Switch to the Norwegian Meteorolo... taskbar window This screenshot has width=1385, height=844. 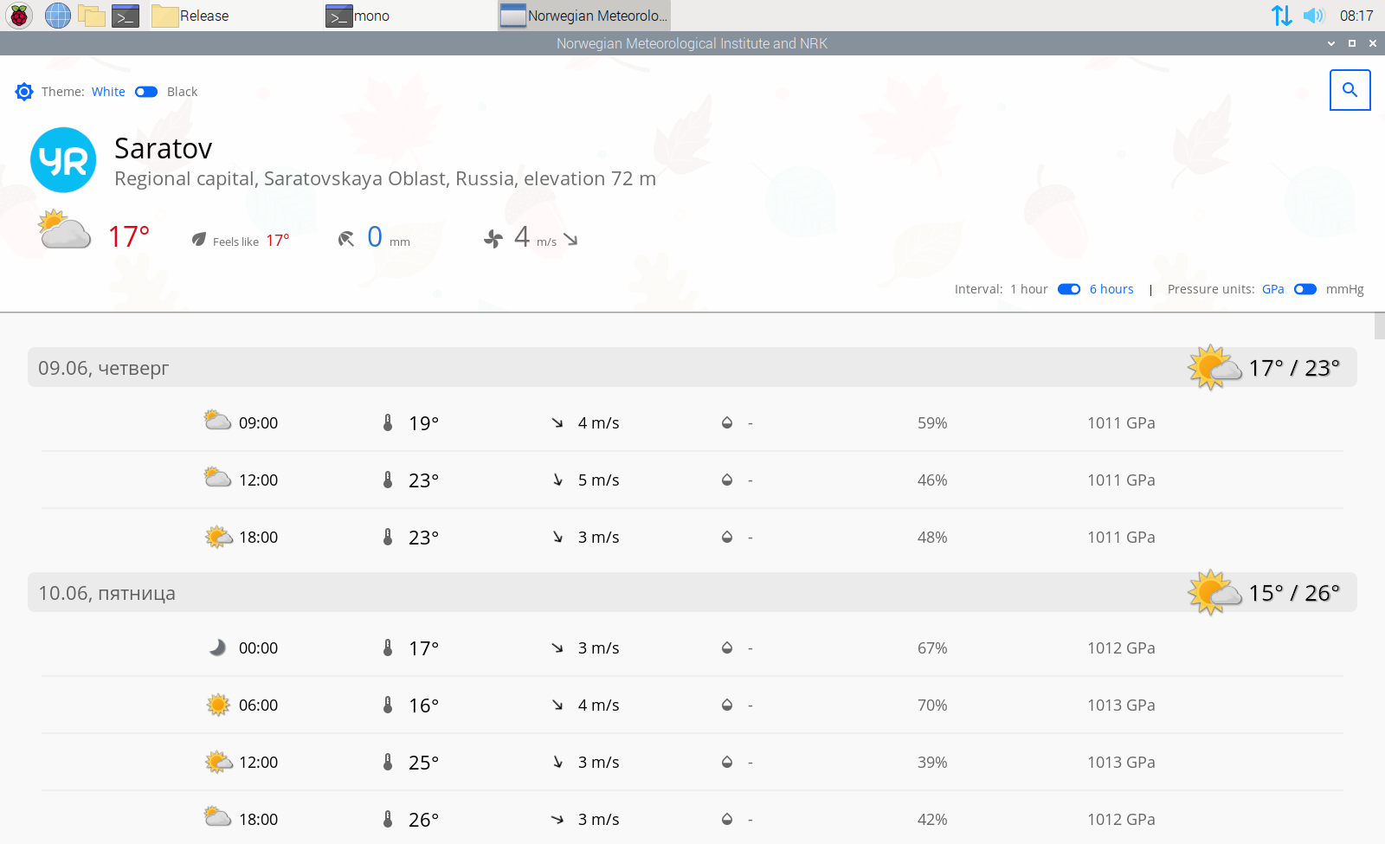[584, 16]
